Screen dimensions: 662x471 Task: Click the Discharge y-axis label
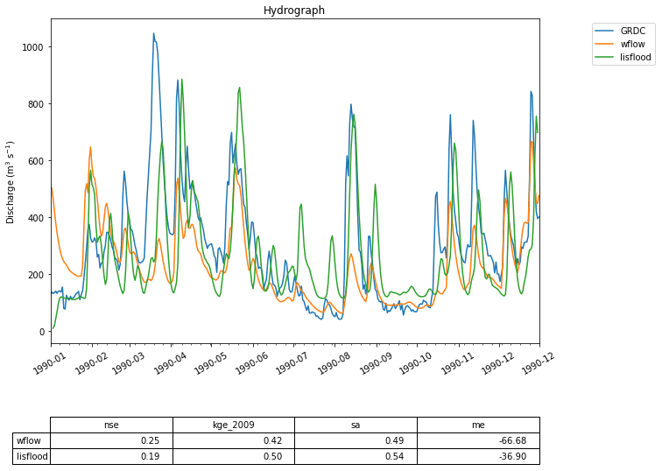[11, 182]
